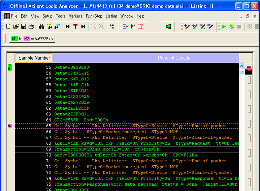Open the Listing menu

[111, 16]
